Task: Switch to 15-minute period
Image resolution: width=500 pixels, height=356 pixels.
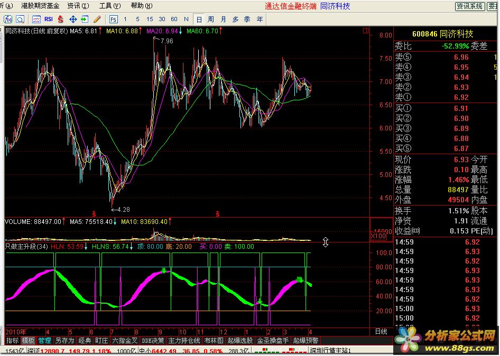Action: pos(150,19)
